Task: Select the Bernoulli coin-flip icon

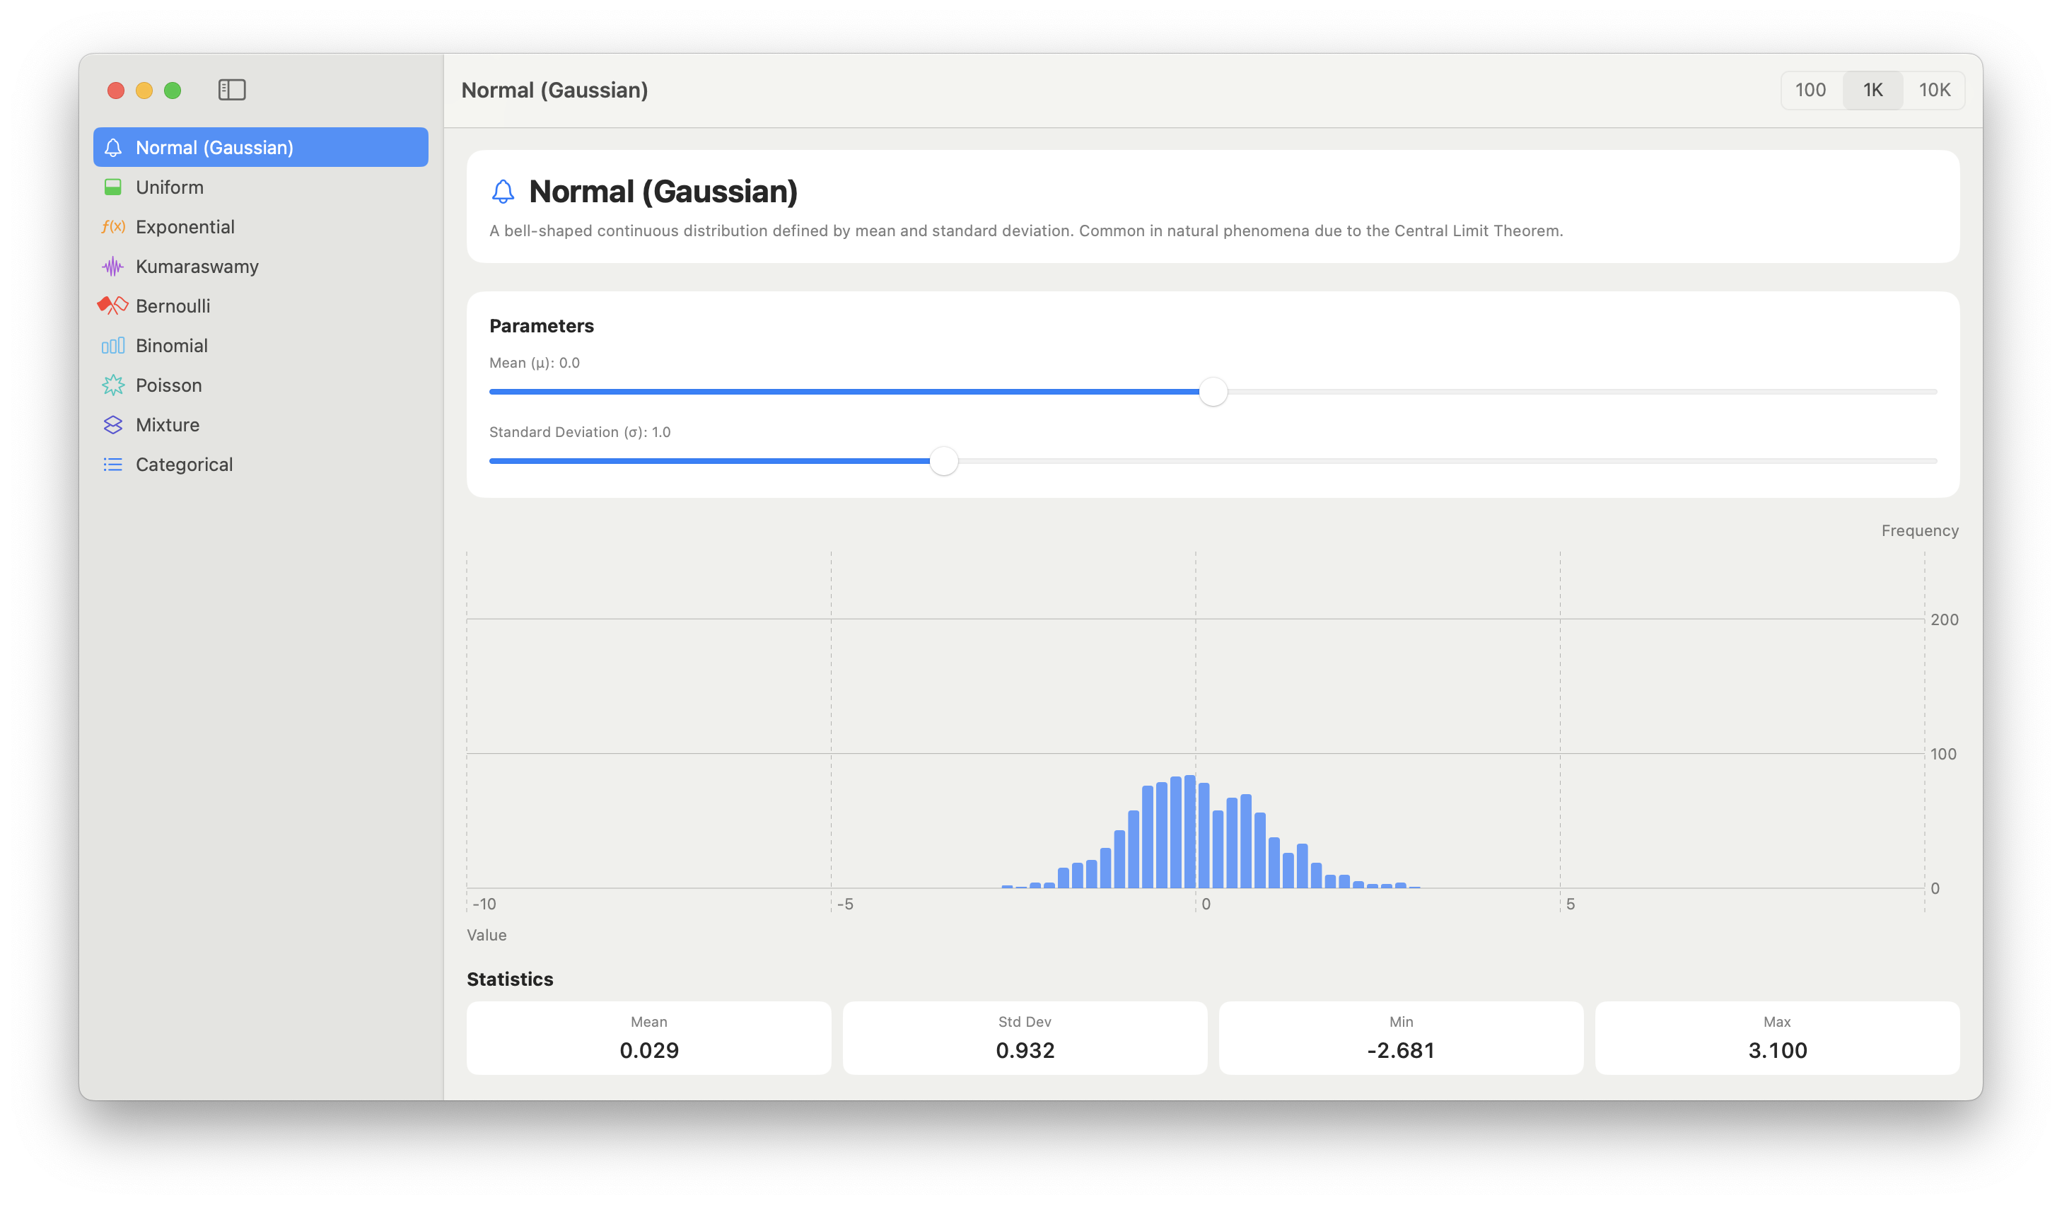Action: (x=113, y=306)
